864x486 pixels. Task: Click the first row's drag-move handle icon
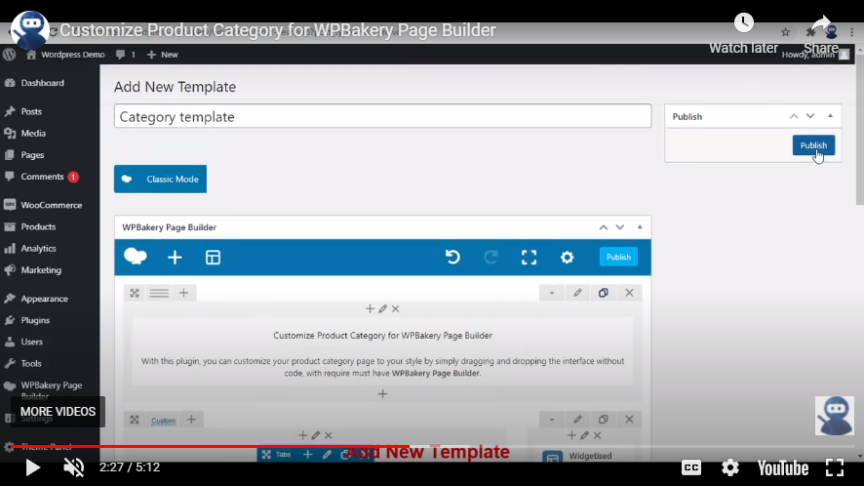(135, 293)
